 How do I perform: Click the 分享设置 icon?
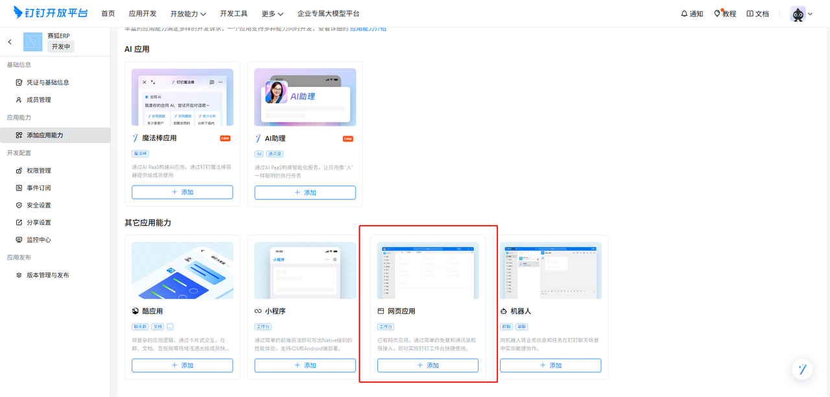[19, 223]
